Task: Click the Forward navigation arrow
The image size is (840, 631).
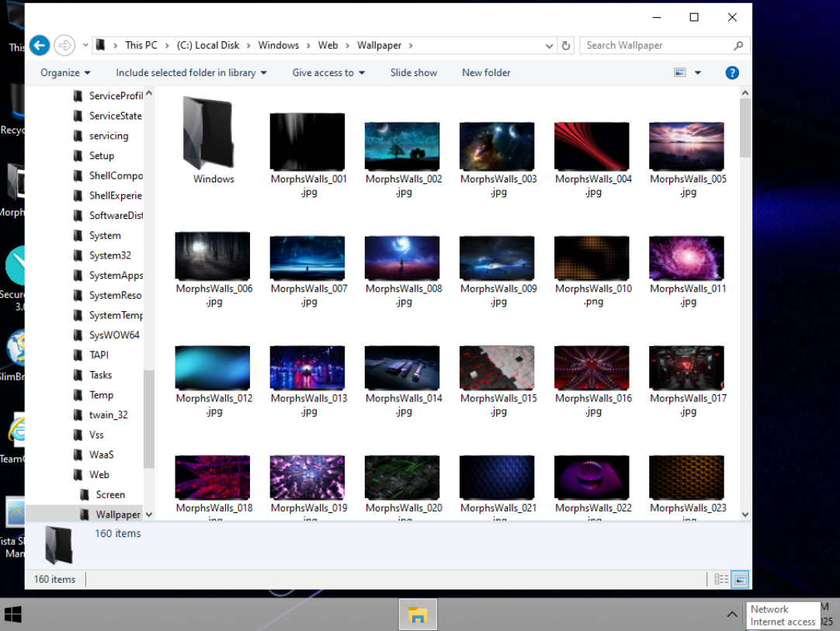Action: coord(64,45)
